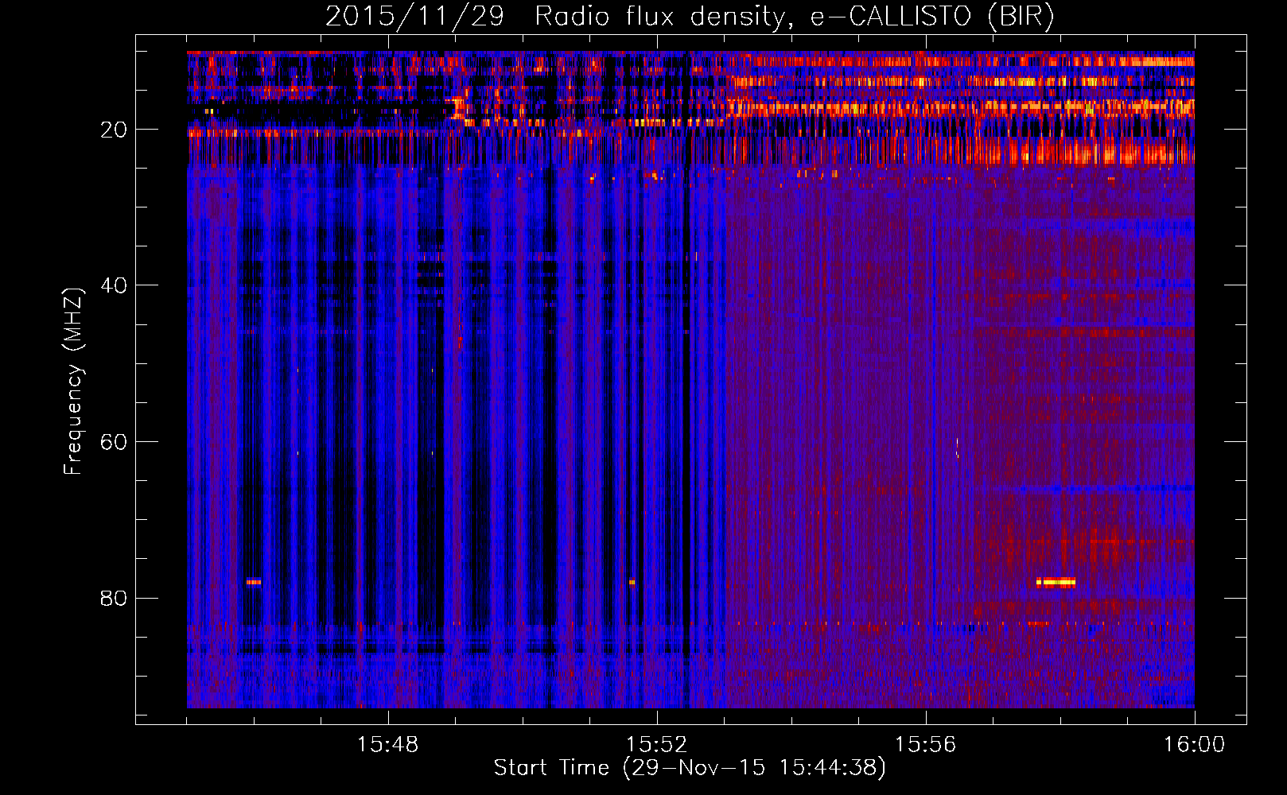This screenshot has width=1287, height=795.
Task: Click the 15:48 time tick label
Action: tap(388, 745)
